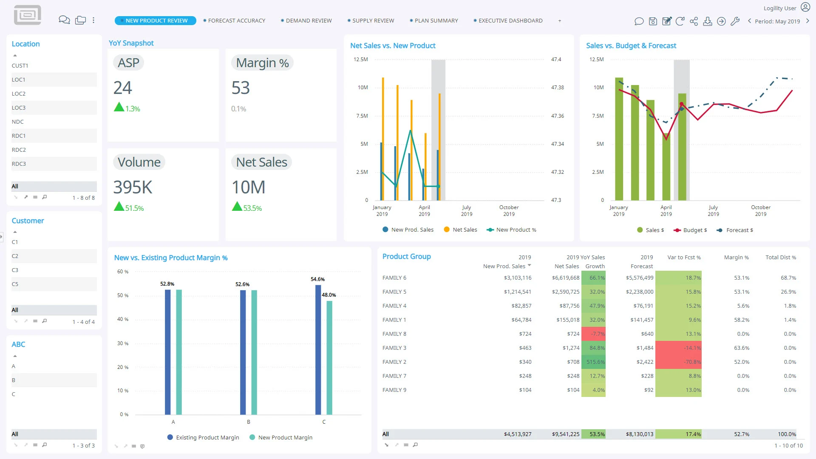
Task: Open the Executive Dashboard tab
Action: [510, 20]
